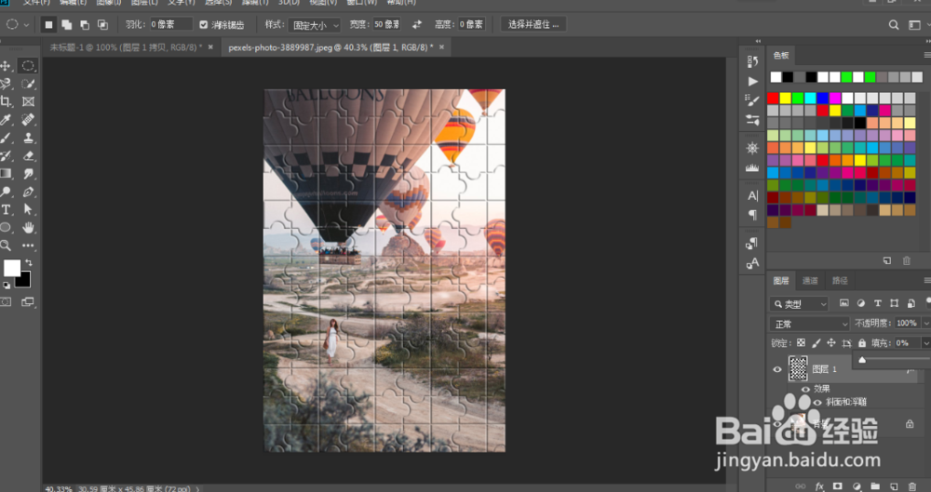Switch to the 路径 paths tab

point(840,281)
